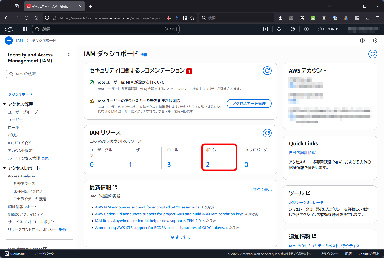Open Access Analyzer in the sidebar
The image size is (384, 258).
click(x=22, y=176)
